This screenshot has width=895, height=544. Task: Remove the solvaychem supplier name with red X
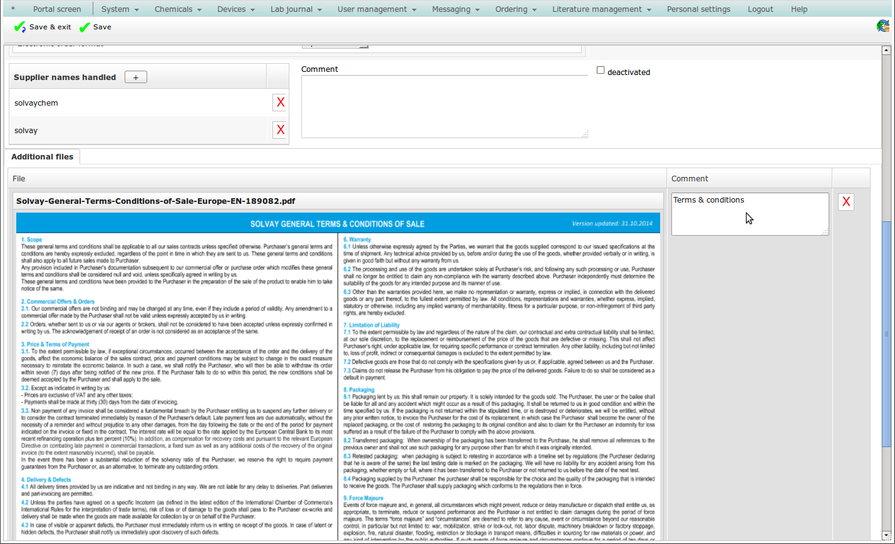coord(280,103)
